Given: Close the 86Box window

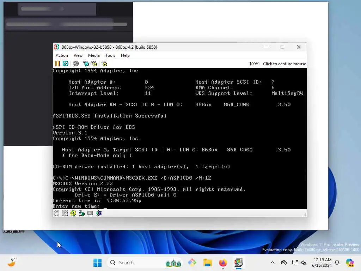Looking at the screenshot, I should [x=299, y=47].
